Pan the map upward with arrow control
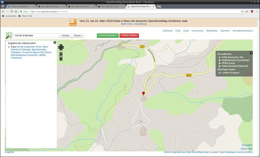 click(61, 45)
